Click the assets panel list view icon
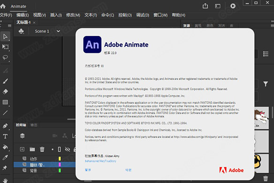The image size is (274, 183). (x=266, y=54)
